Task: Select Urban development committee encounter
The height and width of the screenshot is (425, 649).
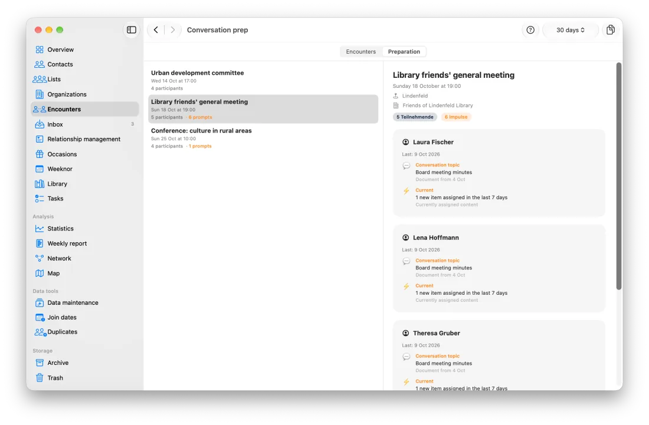Action: tap(263, 80)
